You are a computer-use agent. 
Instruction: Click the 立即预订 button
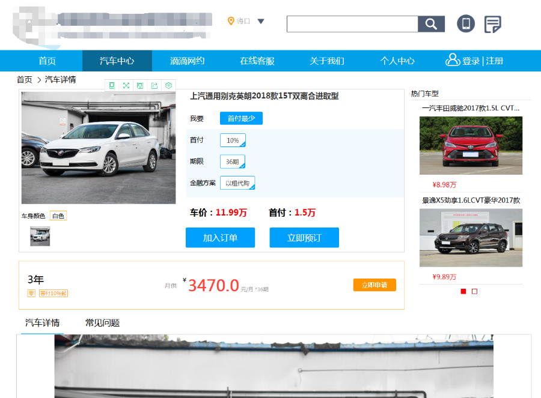(304, 238)
